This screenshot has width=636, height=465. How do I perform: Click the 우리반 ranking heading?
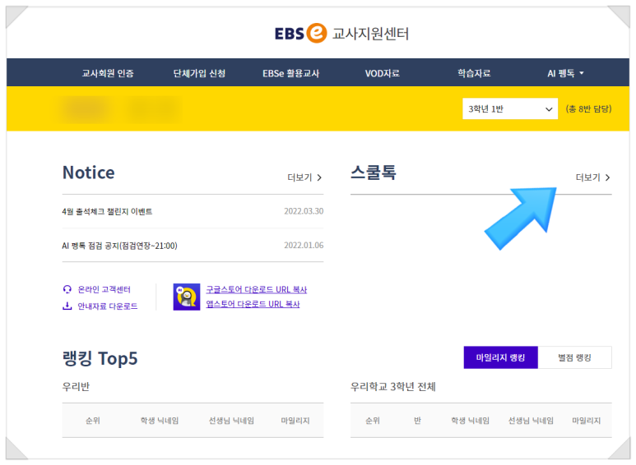click(x=76, y=386)
